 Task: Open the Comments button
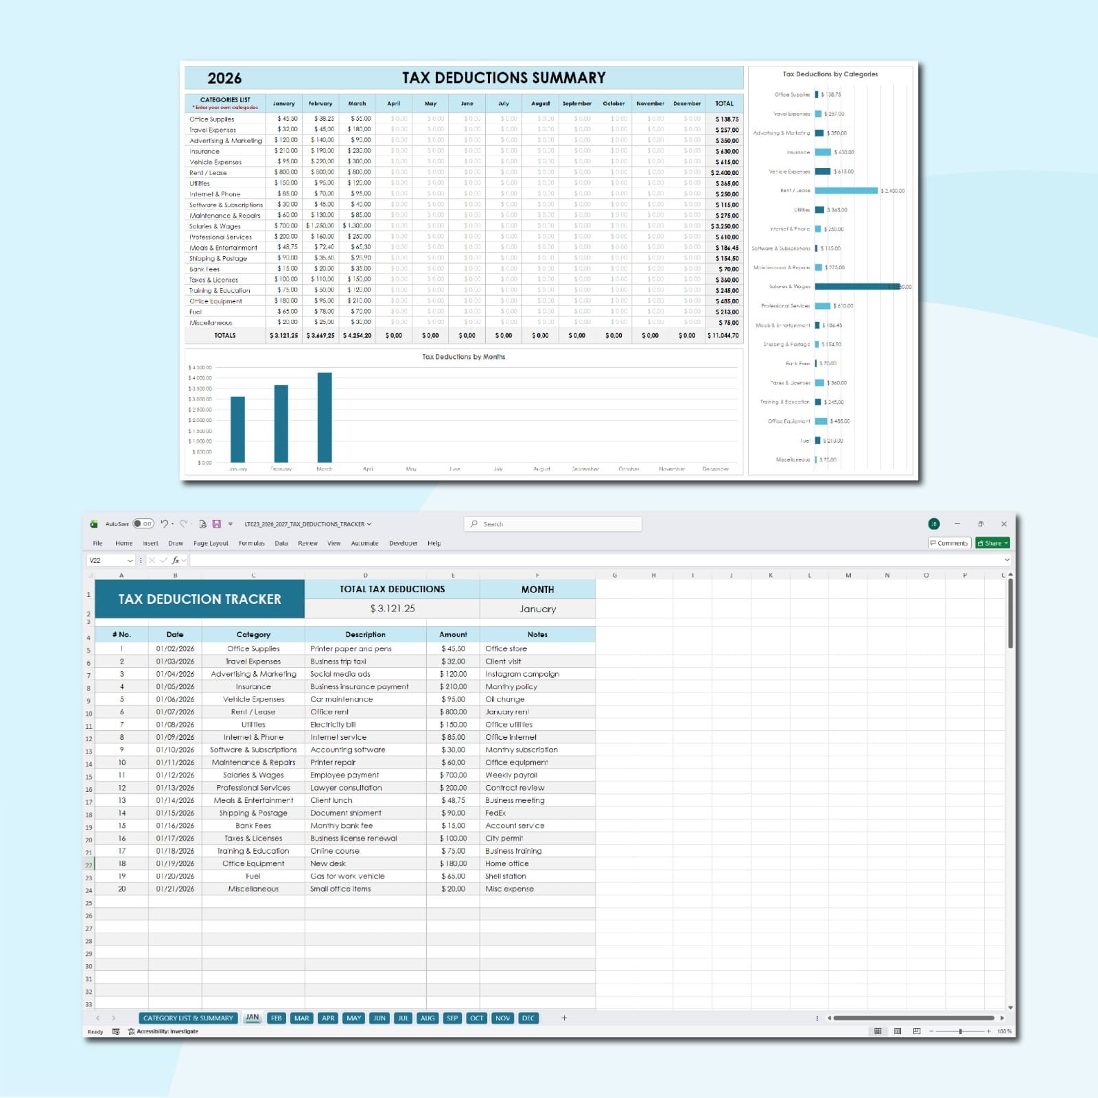948,543
